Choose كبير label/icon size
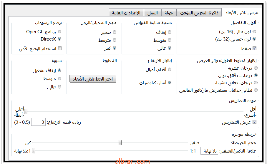This screenshot has width=267, height=164. [115, 48]
